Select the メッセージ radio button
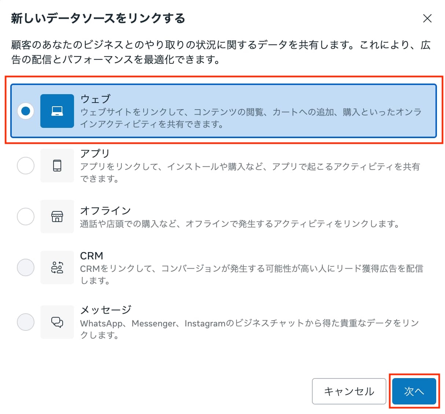The image size is (445, 414). pyautogui.click(x=26, y=322)
